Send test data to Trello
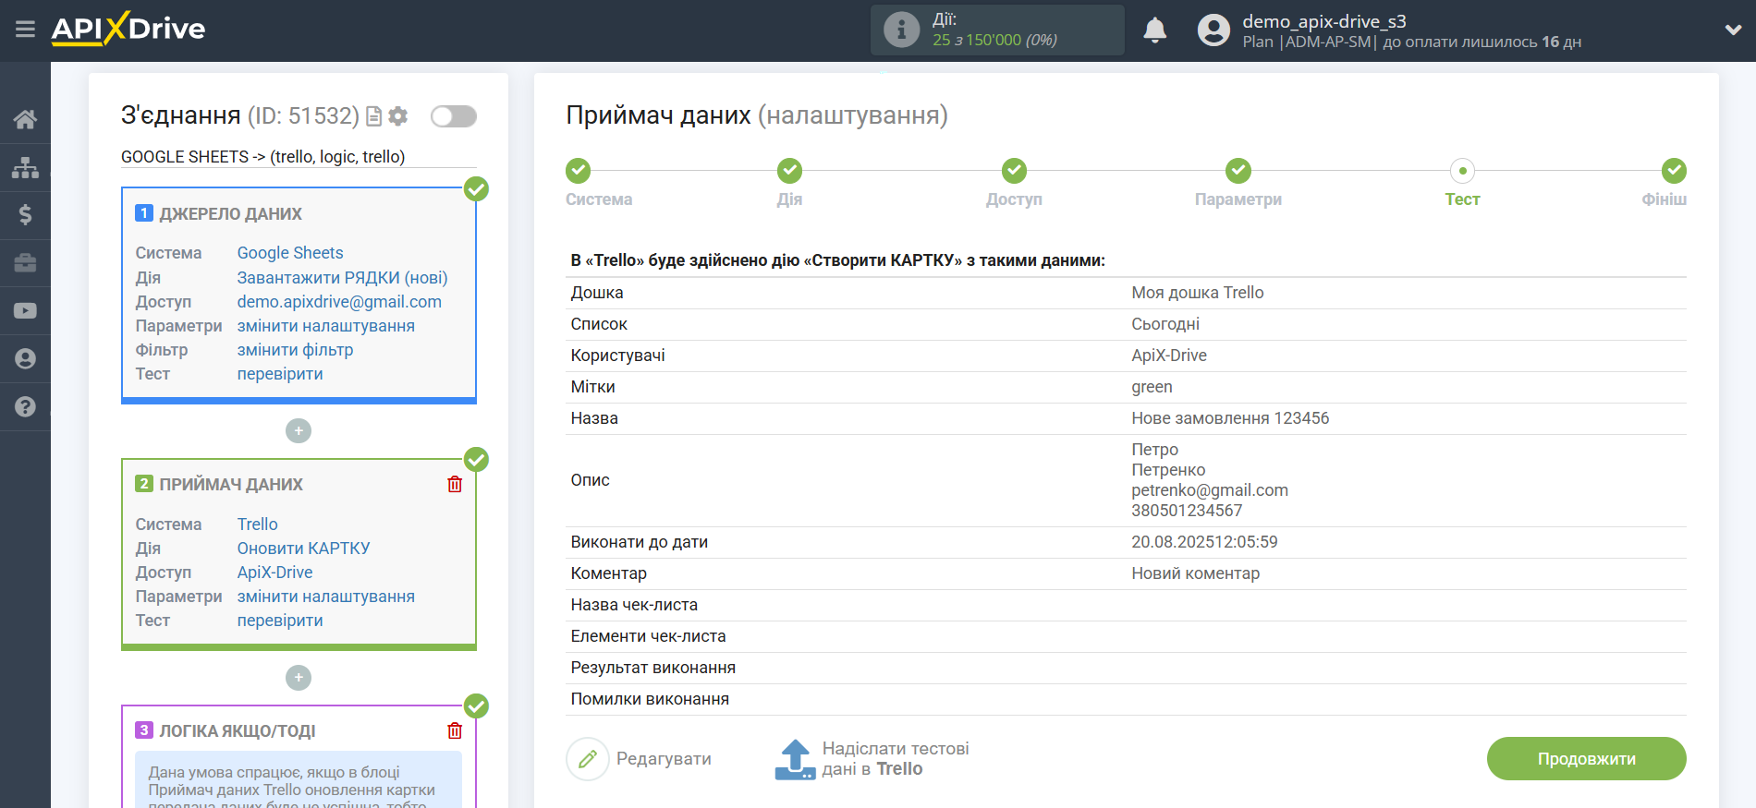Viewport: 1756px width, 808px height. [872, 759]
